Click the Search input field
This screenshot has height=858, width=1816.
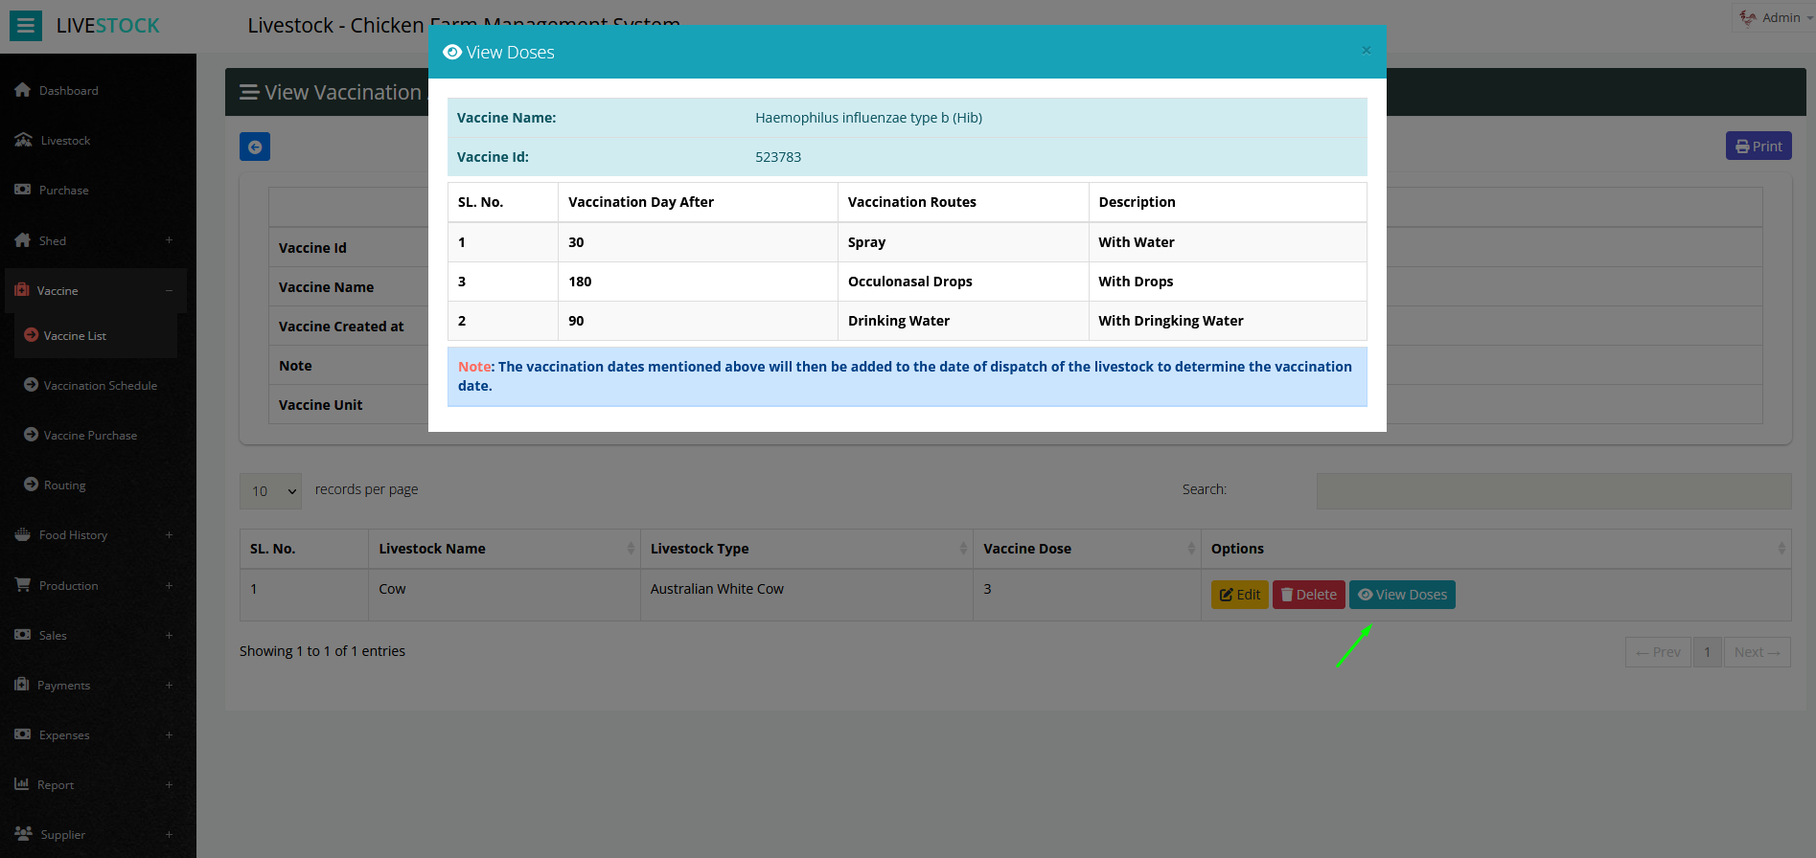pos(1552,490)
